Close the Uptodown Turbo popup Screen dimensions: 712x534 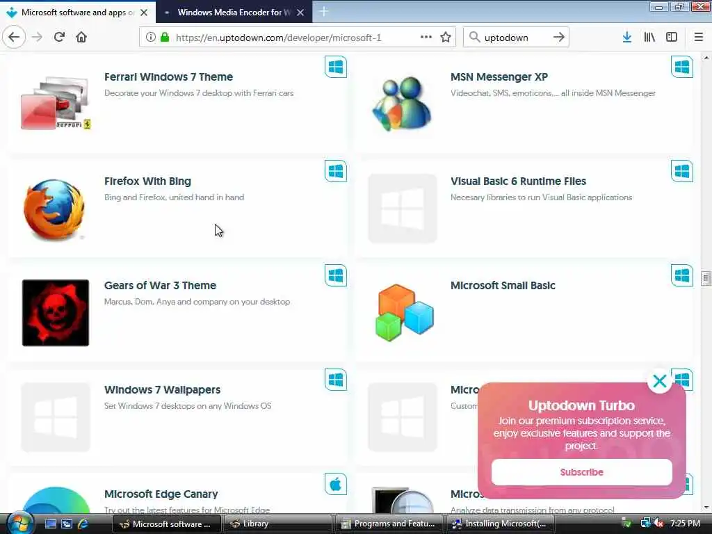coord(660,381)
